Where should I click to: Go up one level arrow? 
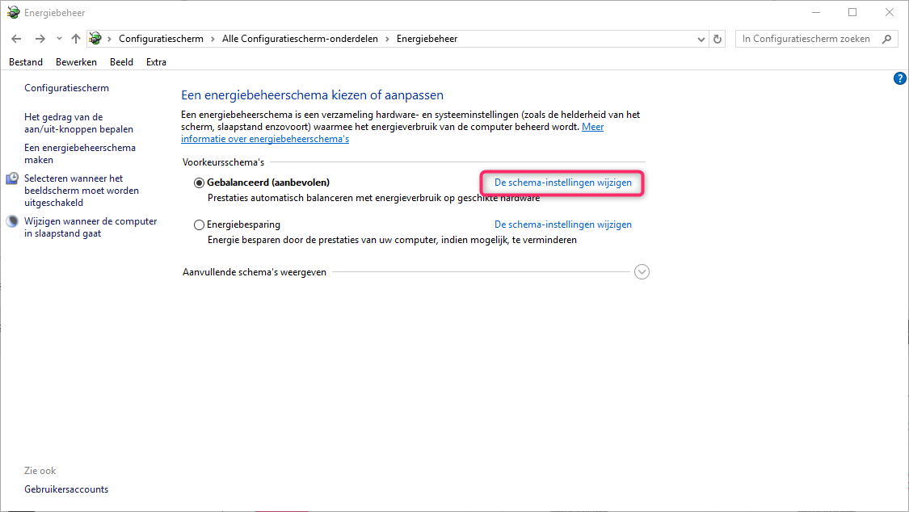click(x=76, y=39)
